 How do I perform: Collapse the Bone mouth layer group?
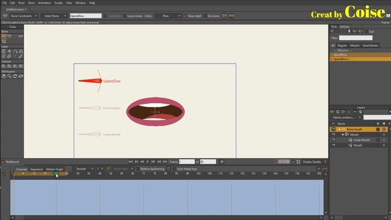(339, 130)
